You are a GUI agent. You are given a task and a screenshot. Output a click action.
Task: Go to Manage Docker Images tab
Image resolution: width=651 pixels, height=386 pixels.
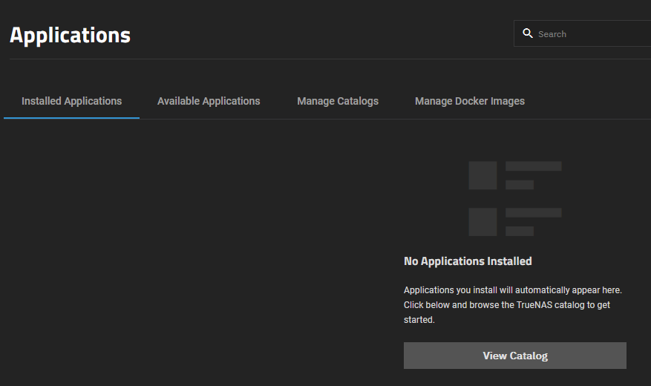pyautogui.click(x=470, y=101)
